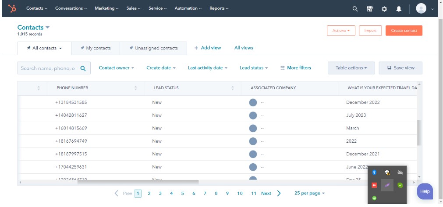
Task: Open the 25 per page dropdown
Action: pyautogui.click(x=310, y=193)
